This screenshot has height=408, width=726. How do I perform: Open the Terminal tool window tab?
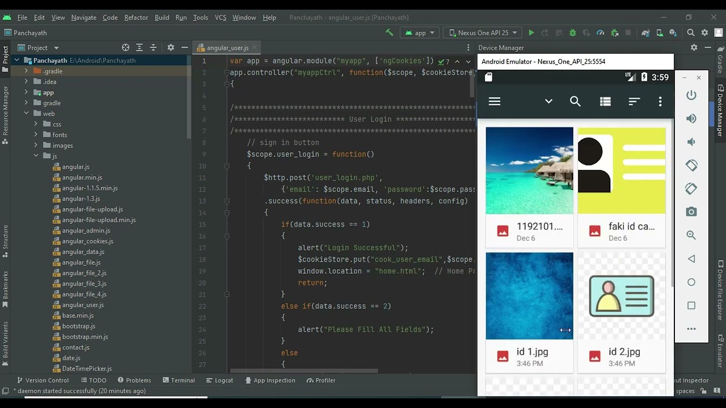click(x=179, y=380)
